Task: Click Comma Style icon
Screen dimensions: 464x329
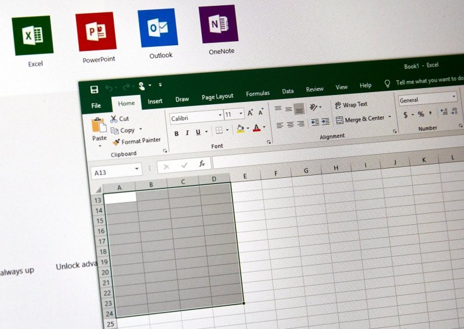Action: click(x=430, y=112)
